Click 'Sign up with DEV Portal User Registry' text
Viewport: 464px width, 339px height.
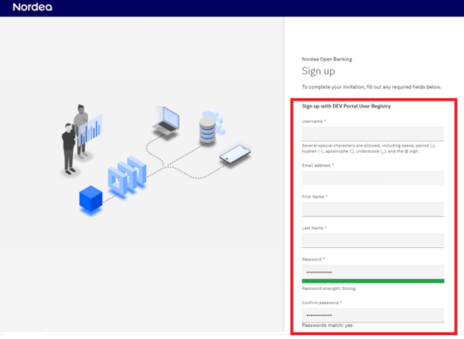coord(347,106)
